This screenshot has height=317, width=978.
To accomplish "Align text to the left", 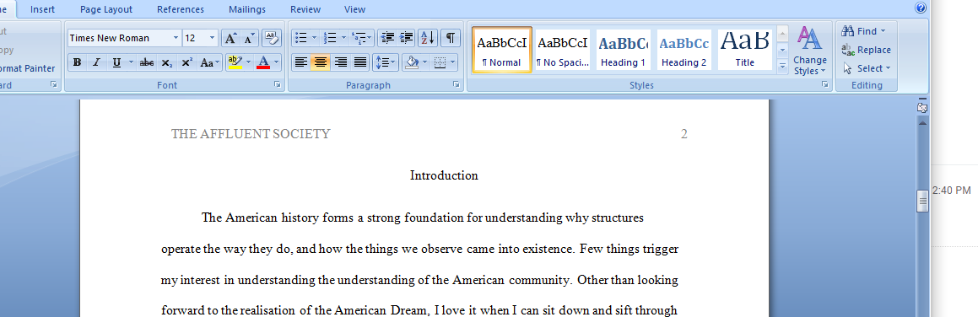I will coord(301,62).
